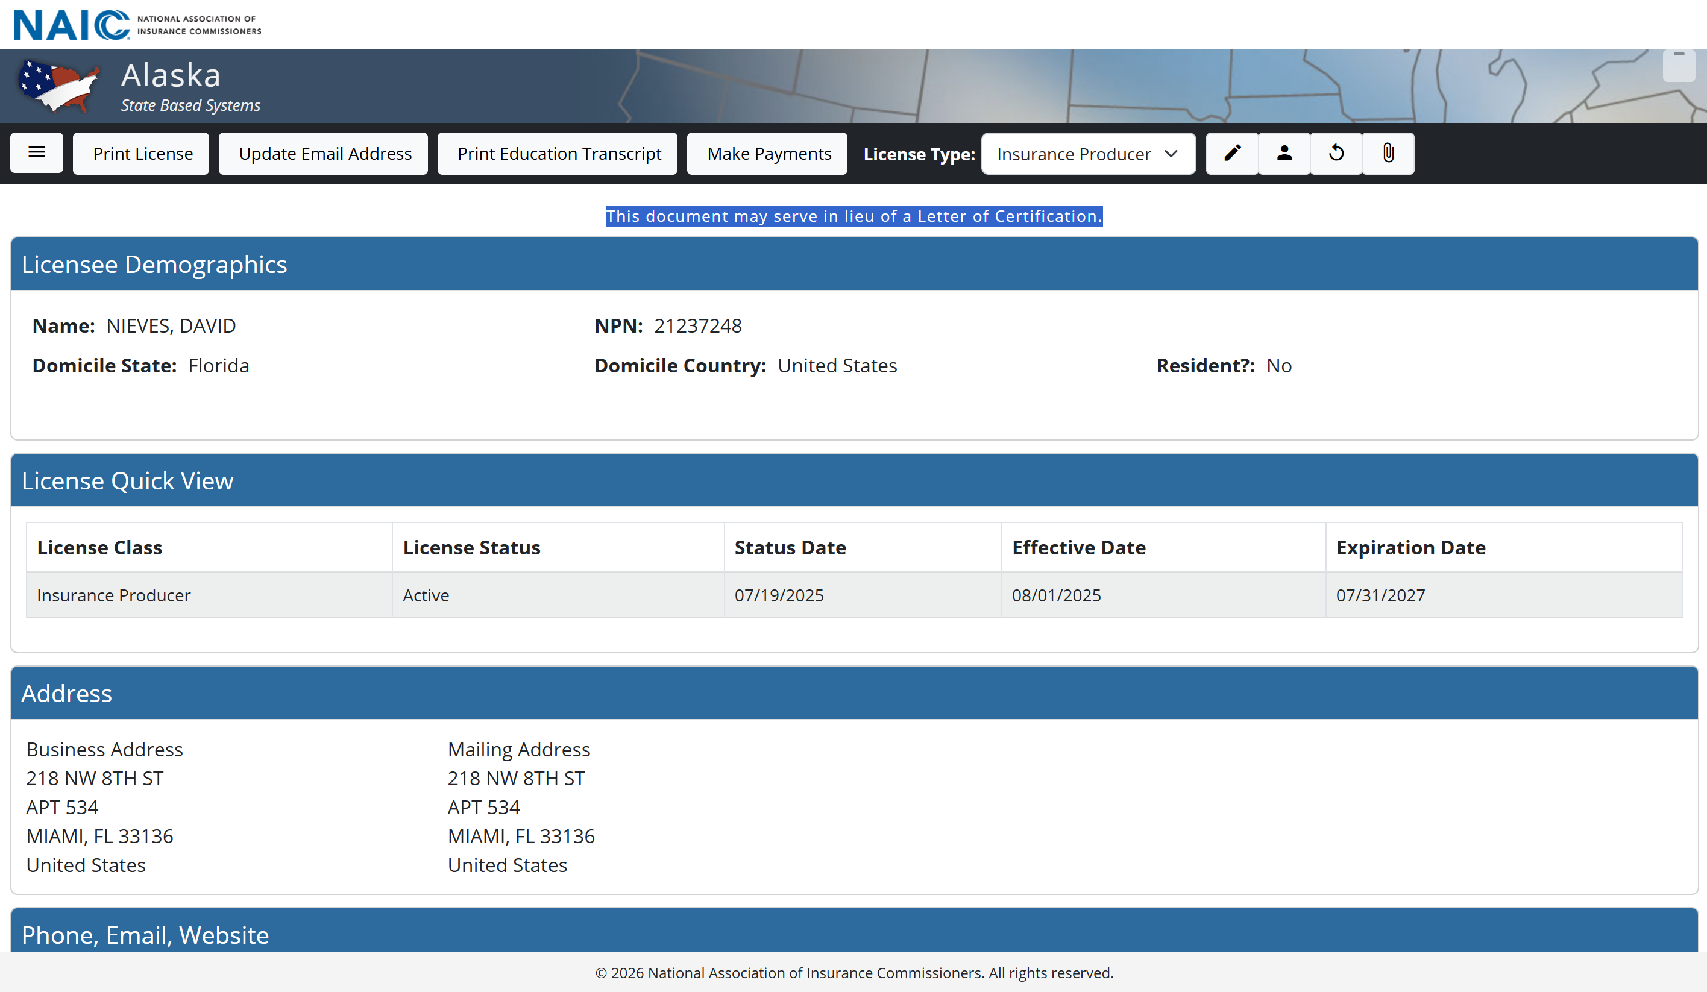Screen dimensions: 1707x992
Task: Click the pencil edit icon
Action: (x=1232, y=153)
